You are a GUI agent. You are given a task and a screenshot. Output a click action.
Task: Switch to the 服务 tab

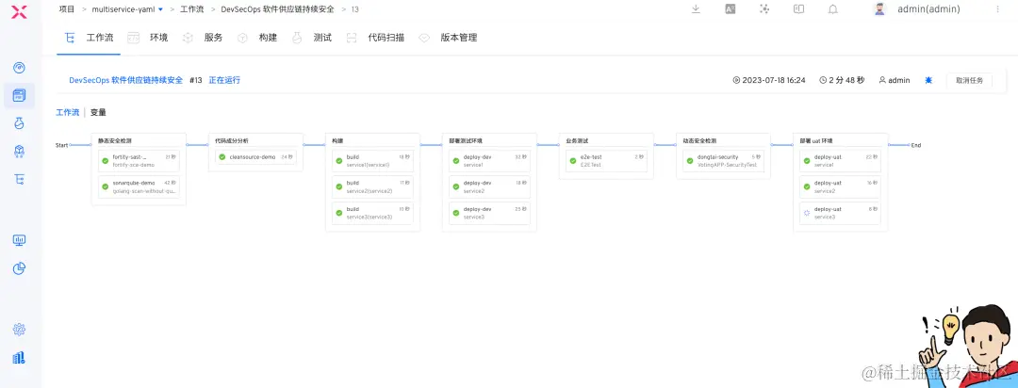[x=214, y=38]
